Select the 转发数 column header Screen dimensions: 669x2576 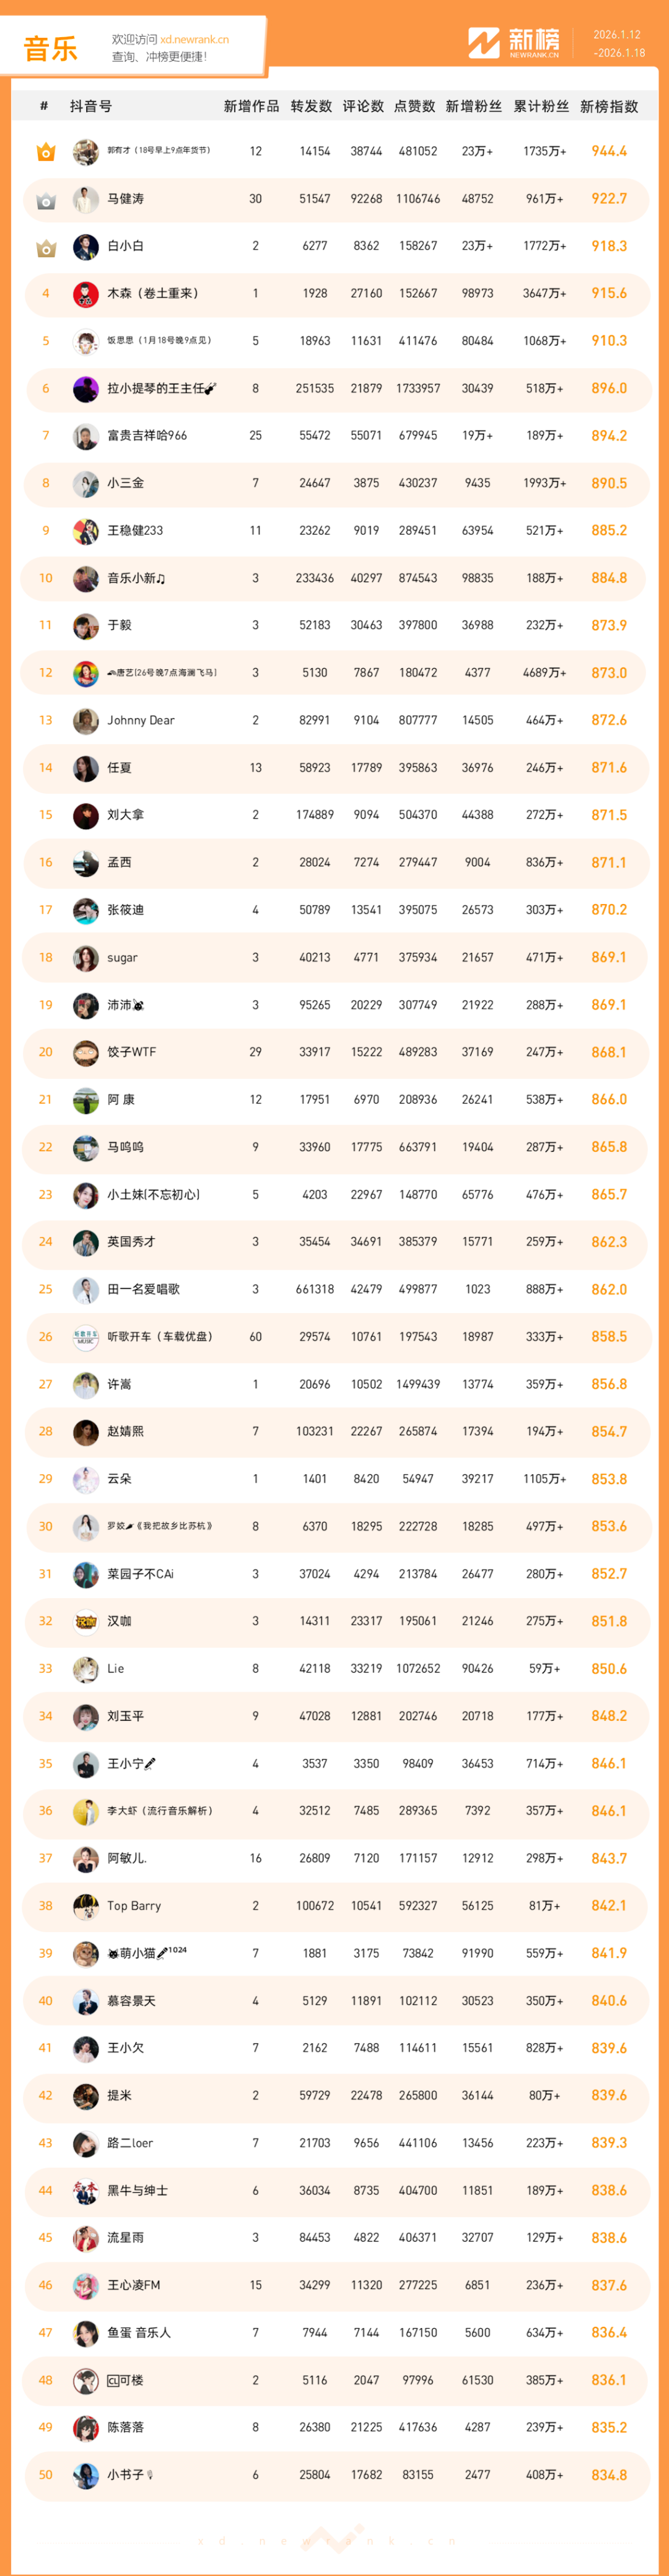[x=311, y=106]
